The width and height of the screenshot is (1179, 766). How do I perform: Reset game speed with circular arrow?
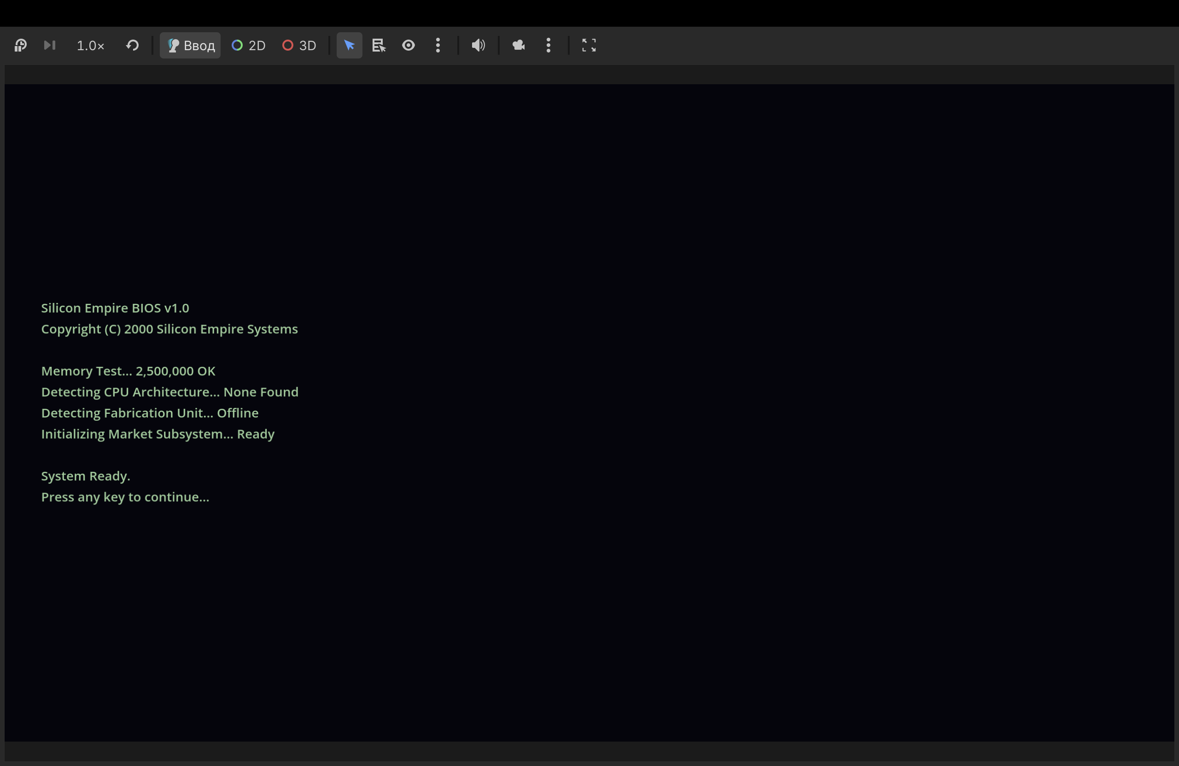132,46
